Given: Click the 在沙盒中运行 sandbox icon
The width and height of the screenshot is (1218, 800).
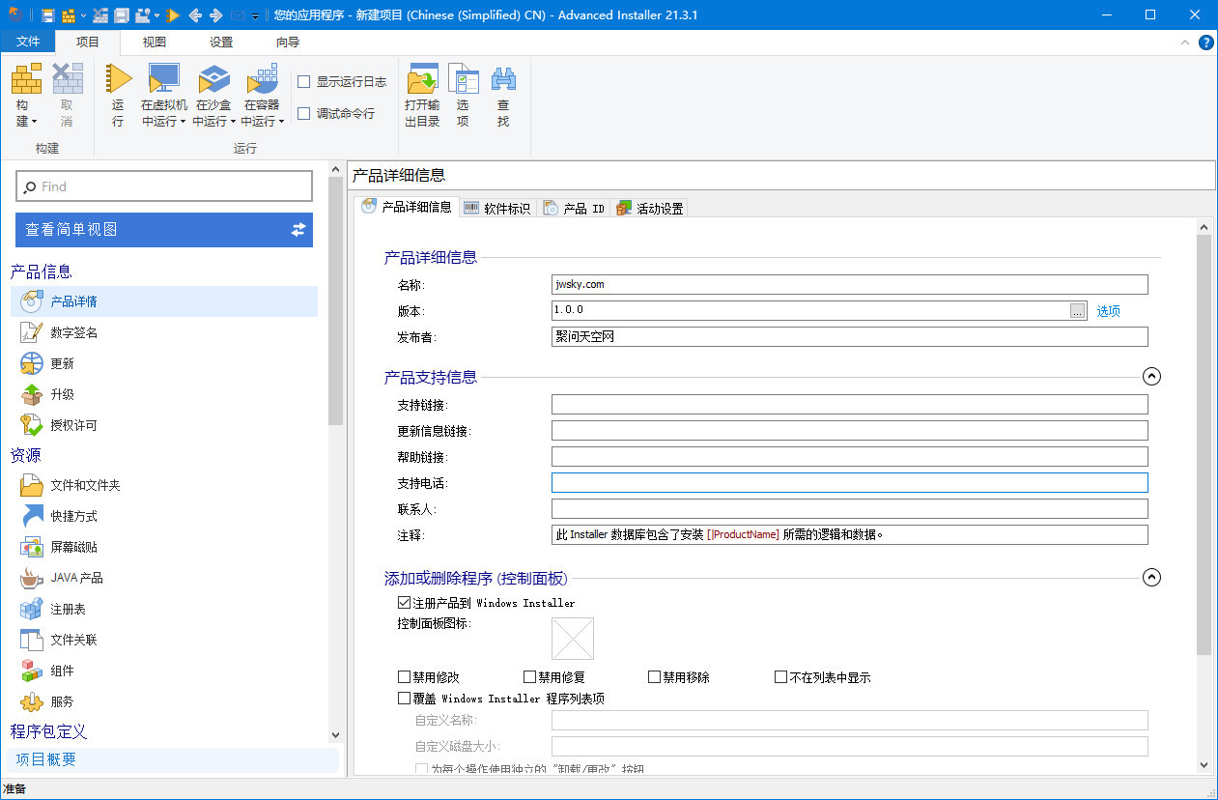Looking at the screenshot, I should click(213, 80).
